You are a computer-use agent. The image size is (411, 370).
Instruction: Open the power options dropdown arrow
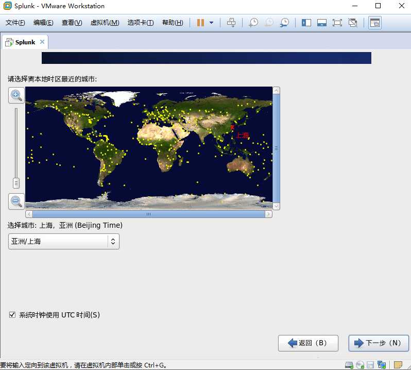pyautogui.click(x=211, y=23)
